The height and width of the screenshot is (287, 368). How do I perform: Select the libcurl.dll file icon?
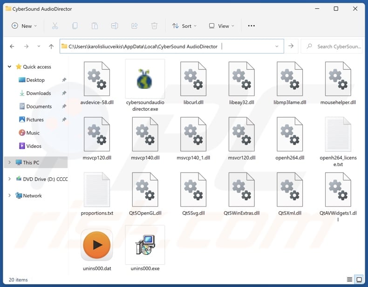(x=193, y=79)
